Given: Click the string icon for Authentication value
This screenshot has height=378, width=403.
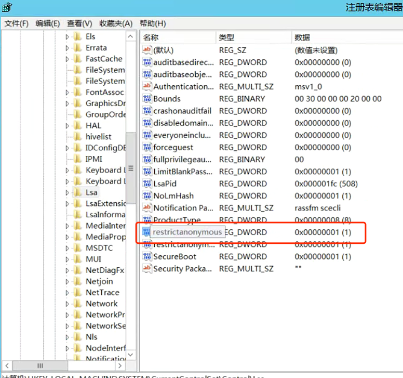Looking at the screenshot, I should click(x=146, y=86).
